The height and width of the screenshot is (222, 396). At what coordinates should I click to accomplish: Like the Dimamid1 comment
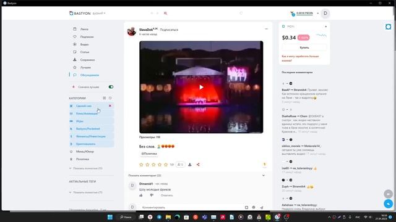[141, 195]
